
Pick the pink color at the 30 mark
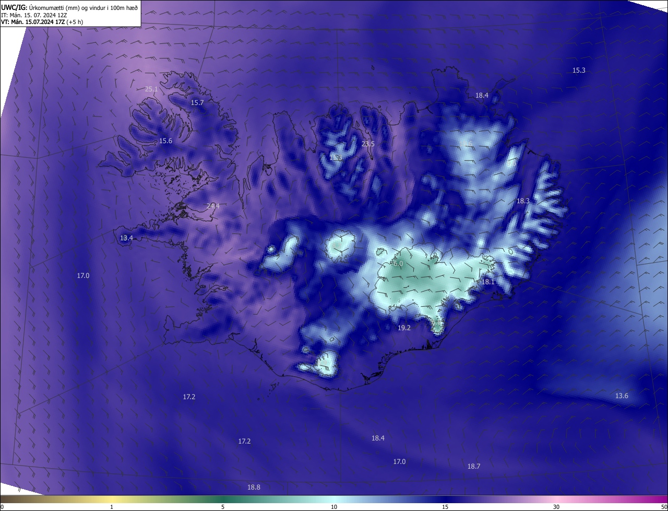[x=556, y=499]
